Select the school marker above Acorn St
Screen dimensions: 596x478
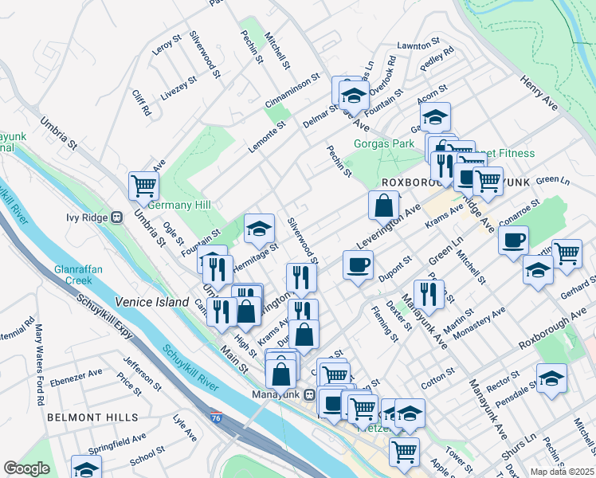point(436,117)
